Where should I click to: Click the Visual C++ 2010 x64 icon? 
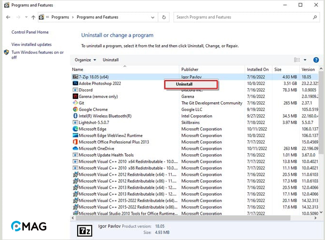tap(75, 161)
